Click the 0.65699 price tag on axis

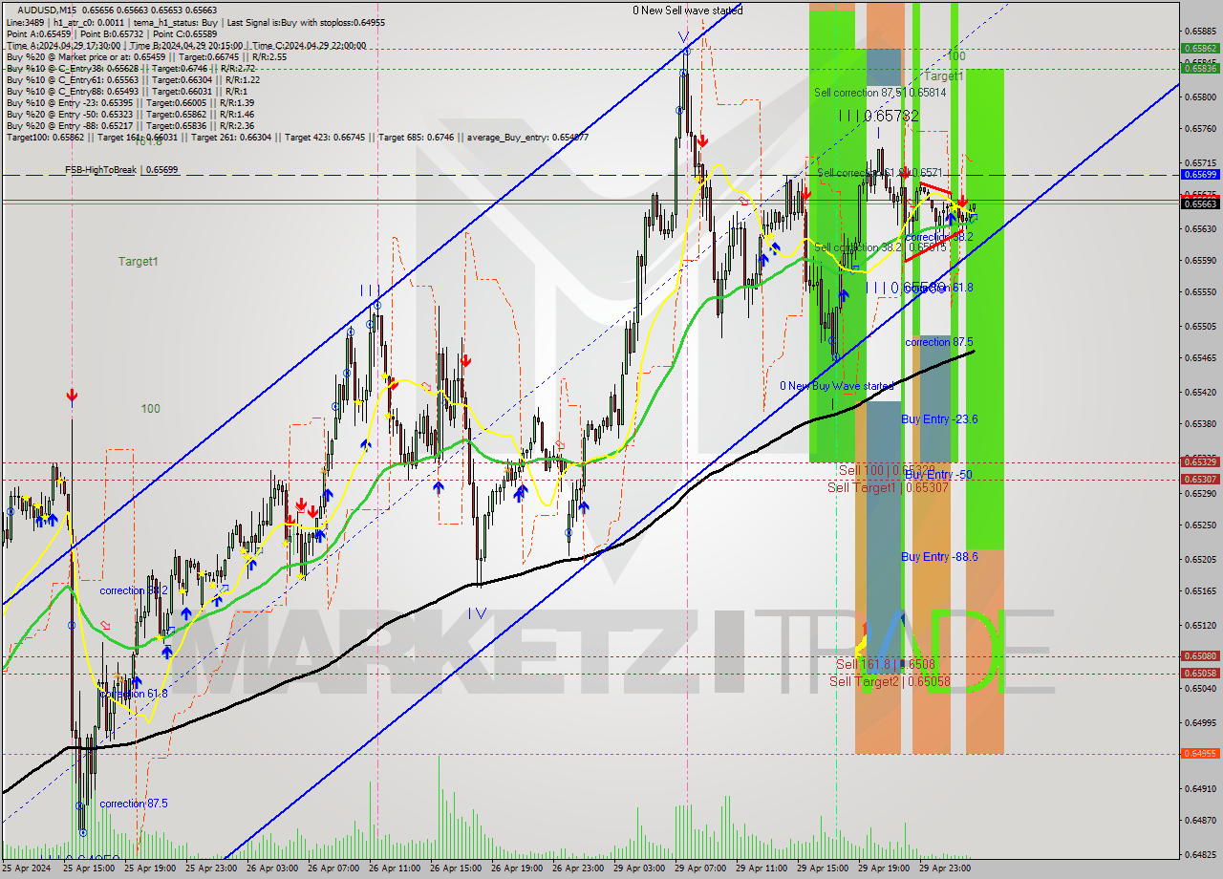coord(1200,175)
